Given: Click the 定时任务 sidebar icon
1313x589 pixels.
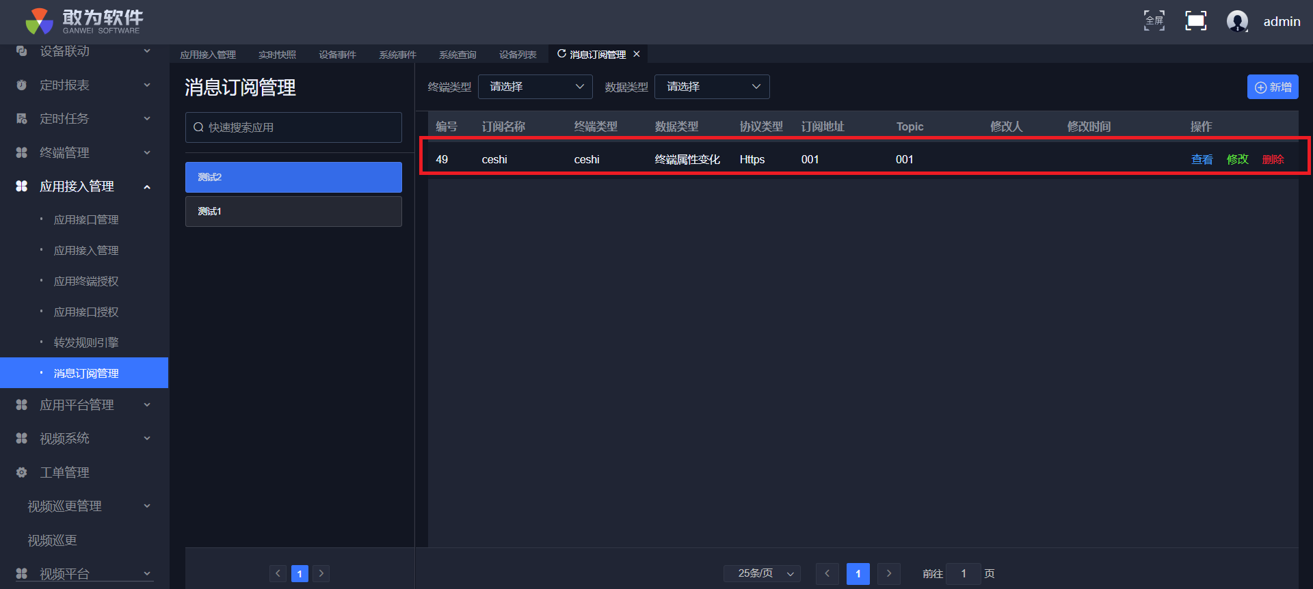Looking at the screenshot, I should [x=22, y=119].
